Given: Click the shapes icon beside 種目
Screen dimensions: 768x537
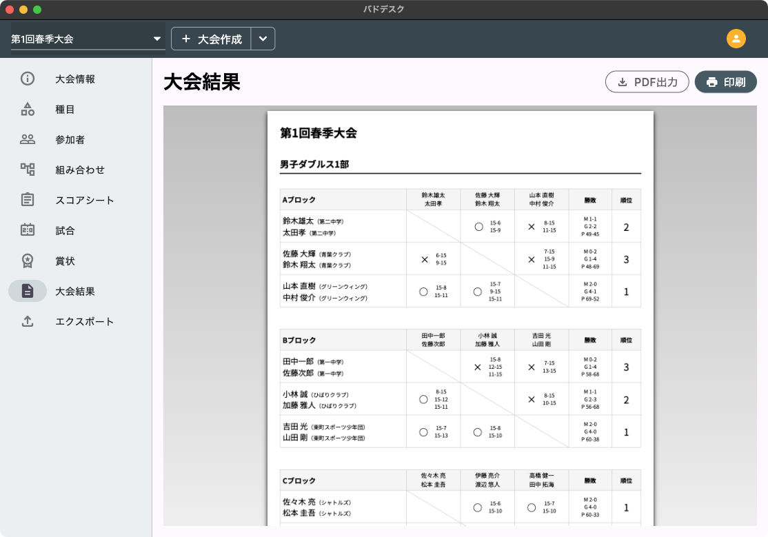Looking at the screenshot, I should [x=28, y=109].
